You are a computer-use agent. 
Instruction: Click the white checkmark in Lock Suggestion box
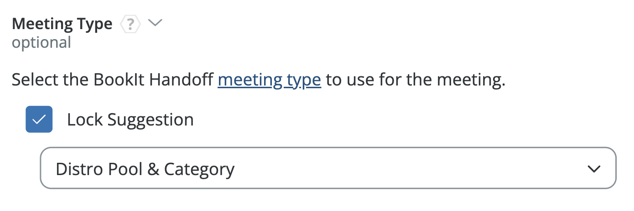pos(39,119)
